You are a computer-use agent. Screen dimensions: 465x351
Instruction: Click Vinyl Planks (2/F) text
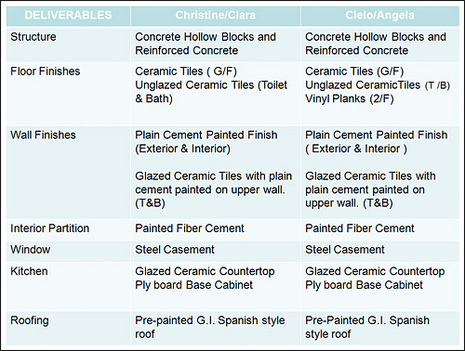point(350,98)
